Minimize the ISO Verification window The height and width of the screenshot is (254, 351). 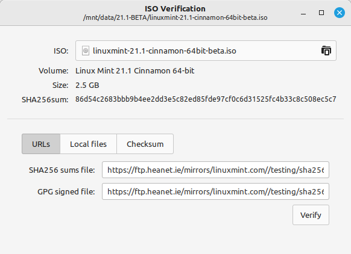pos(303,13)
